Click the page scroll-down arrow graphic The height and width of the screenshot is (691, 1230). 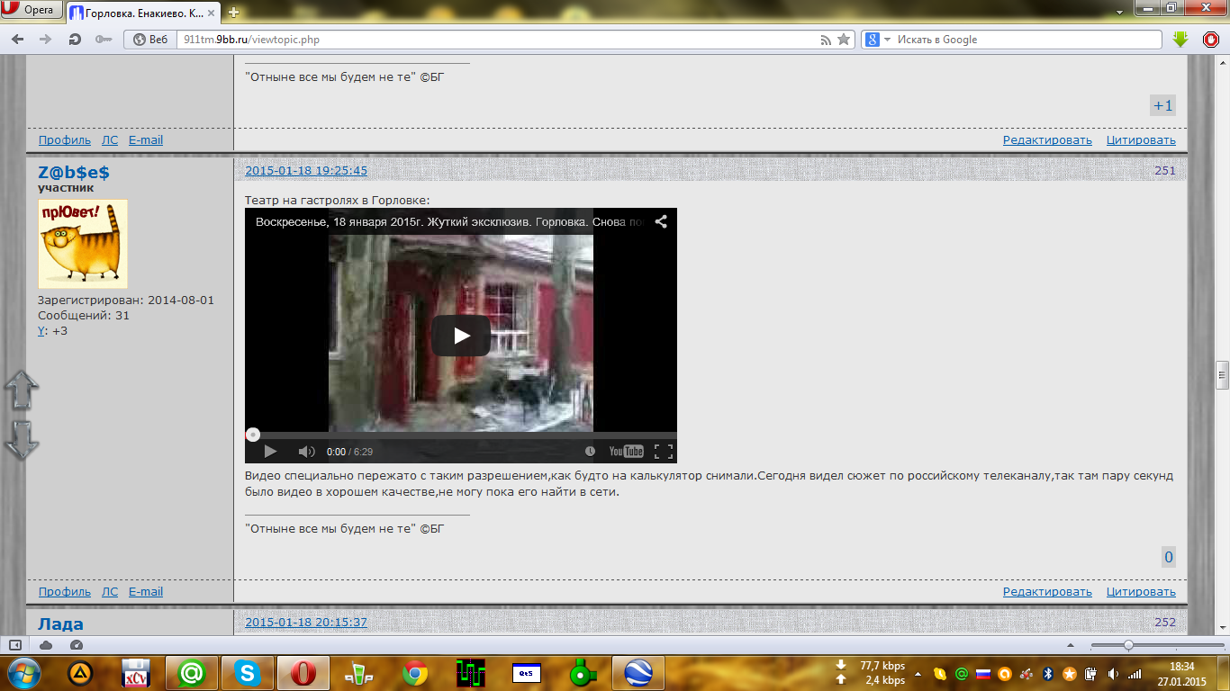22,439
